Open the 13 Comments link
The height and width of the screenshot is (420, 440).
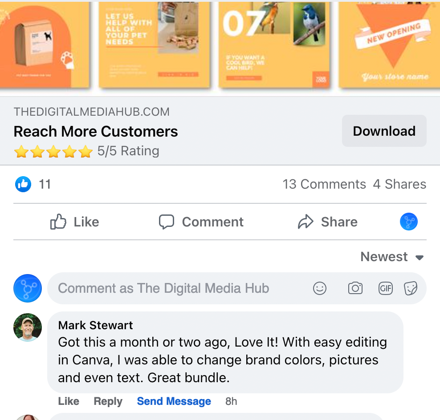click(324, 184)
